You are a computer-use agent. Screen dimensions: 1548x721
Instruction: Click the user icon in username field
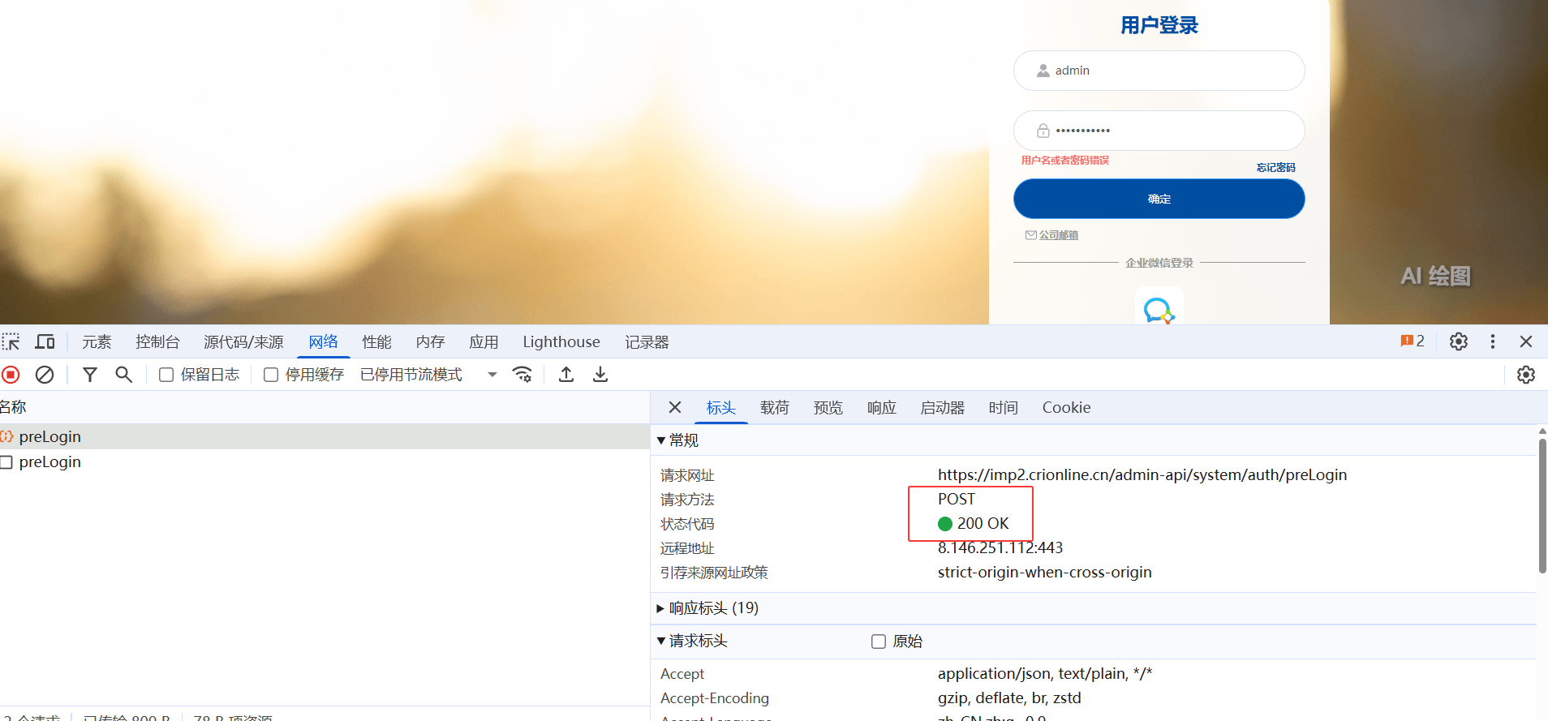point(1043,71)
